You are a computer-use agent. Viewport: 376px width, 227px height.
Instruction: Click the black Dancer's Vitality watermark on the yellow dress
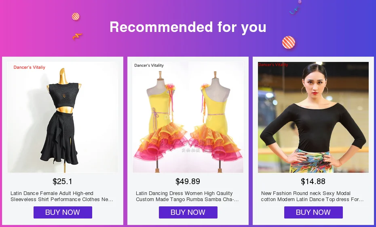[149, 65]
